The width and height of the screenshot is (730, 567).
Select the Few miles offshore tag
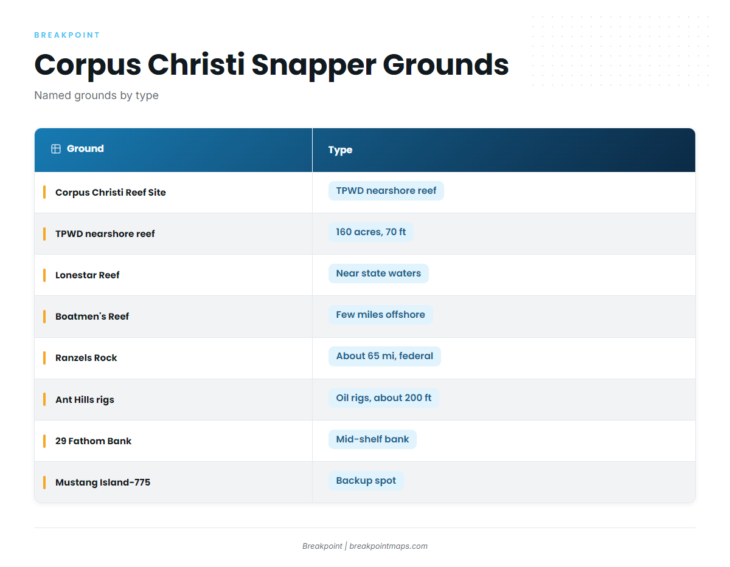pyautogui.click(x=381, y=315)
